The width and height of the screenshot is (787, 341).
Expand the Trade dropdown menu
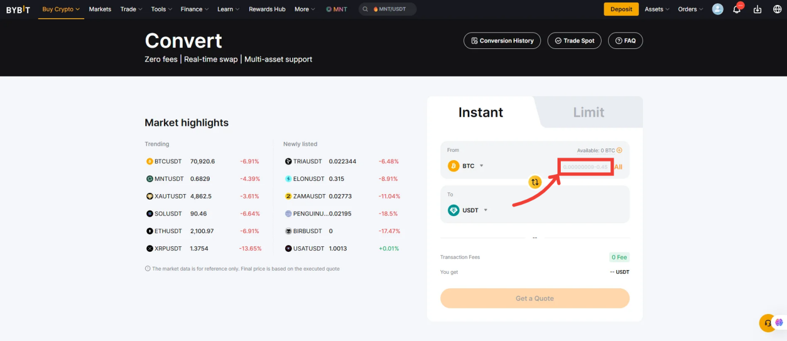[x=132, y=9]
